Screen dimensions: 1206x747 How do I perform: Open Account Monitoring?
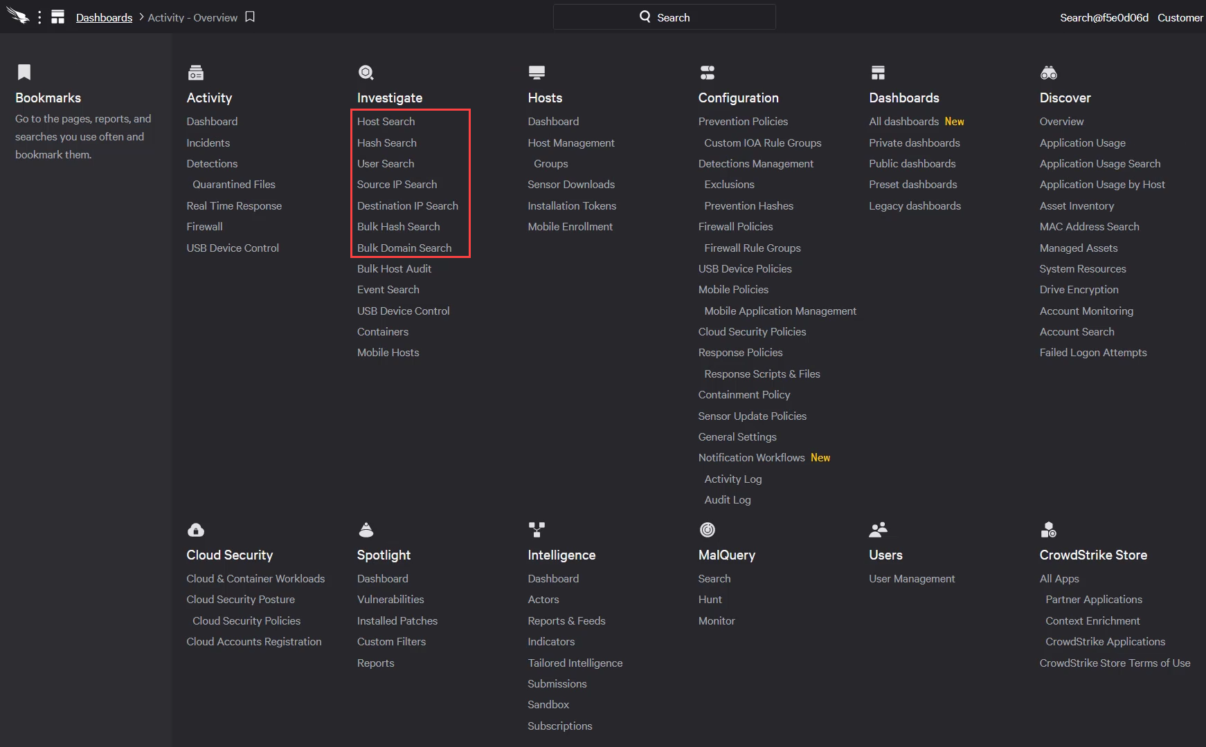pyautogui.click(x=1086, y=311)
